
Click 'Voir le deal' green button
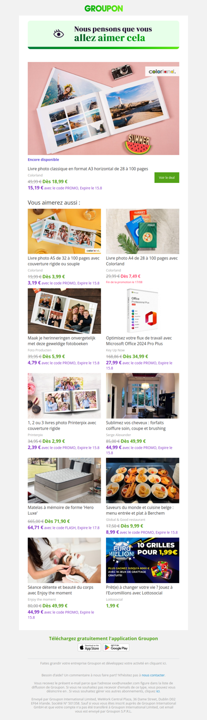(x=167, y=177)
